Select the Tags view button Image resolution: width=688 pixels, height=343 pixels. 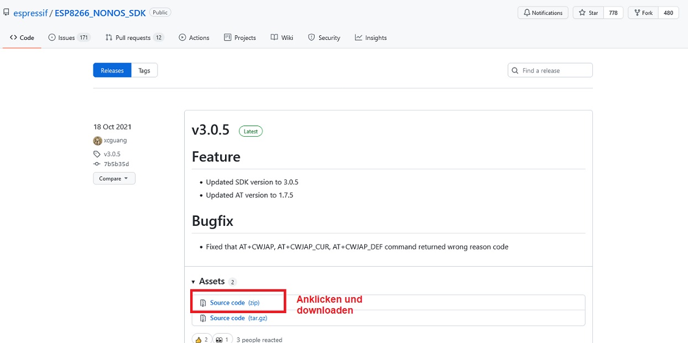pos(144,70)
